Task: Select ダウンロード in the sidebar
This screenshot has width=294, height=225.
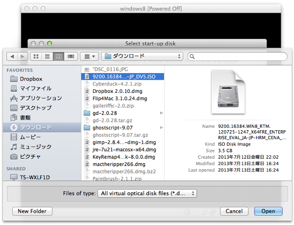Action: pos(42,127)
